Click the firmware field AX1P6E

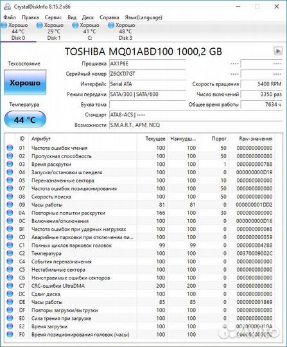tap(147, 64)
